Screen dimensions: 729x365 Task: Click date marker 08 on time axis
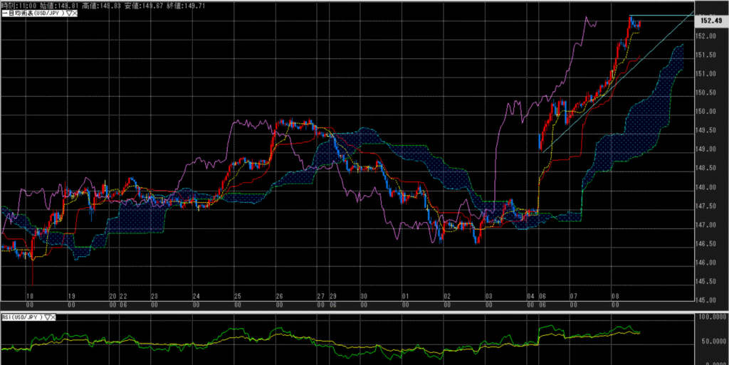tap(614, 295)
